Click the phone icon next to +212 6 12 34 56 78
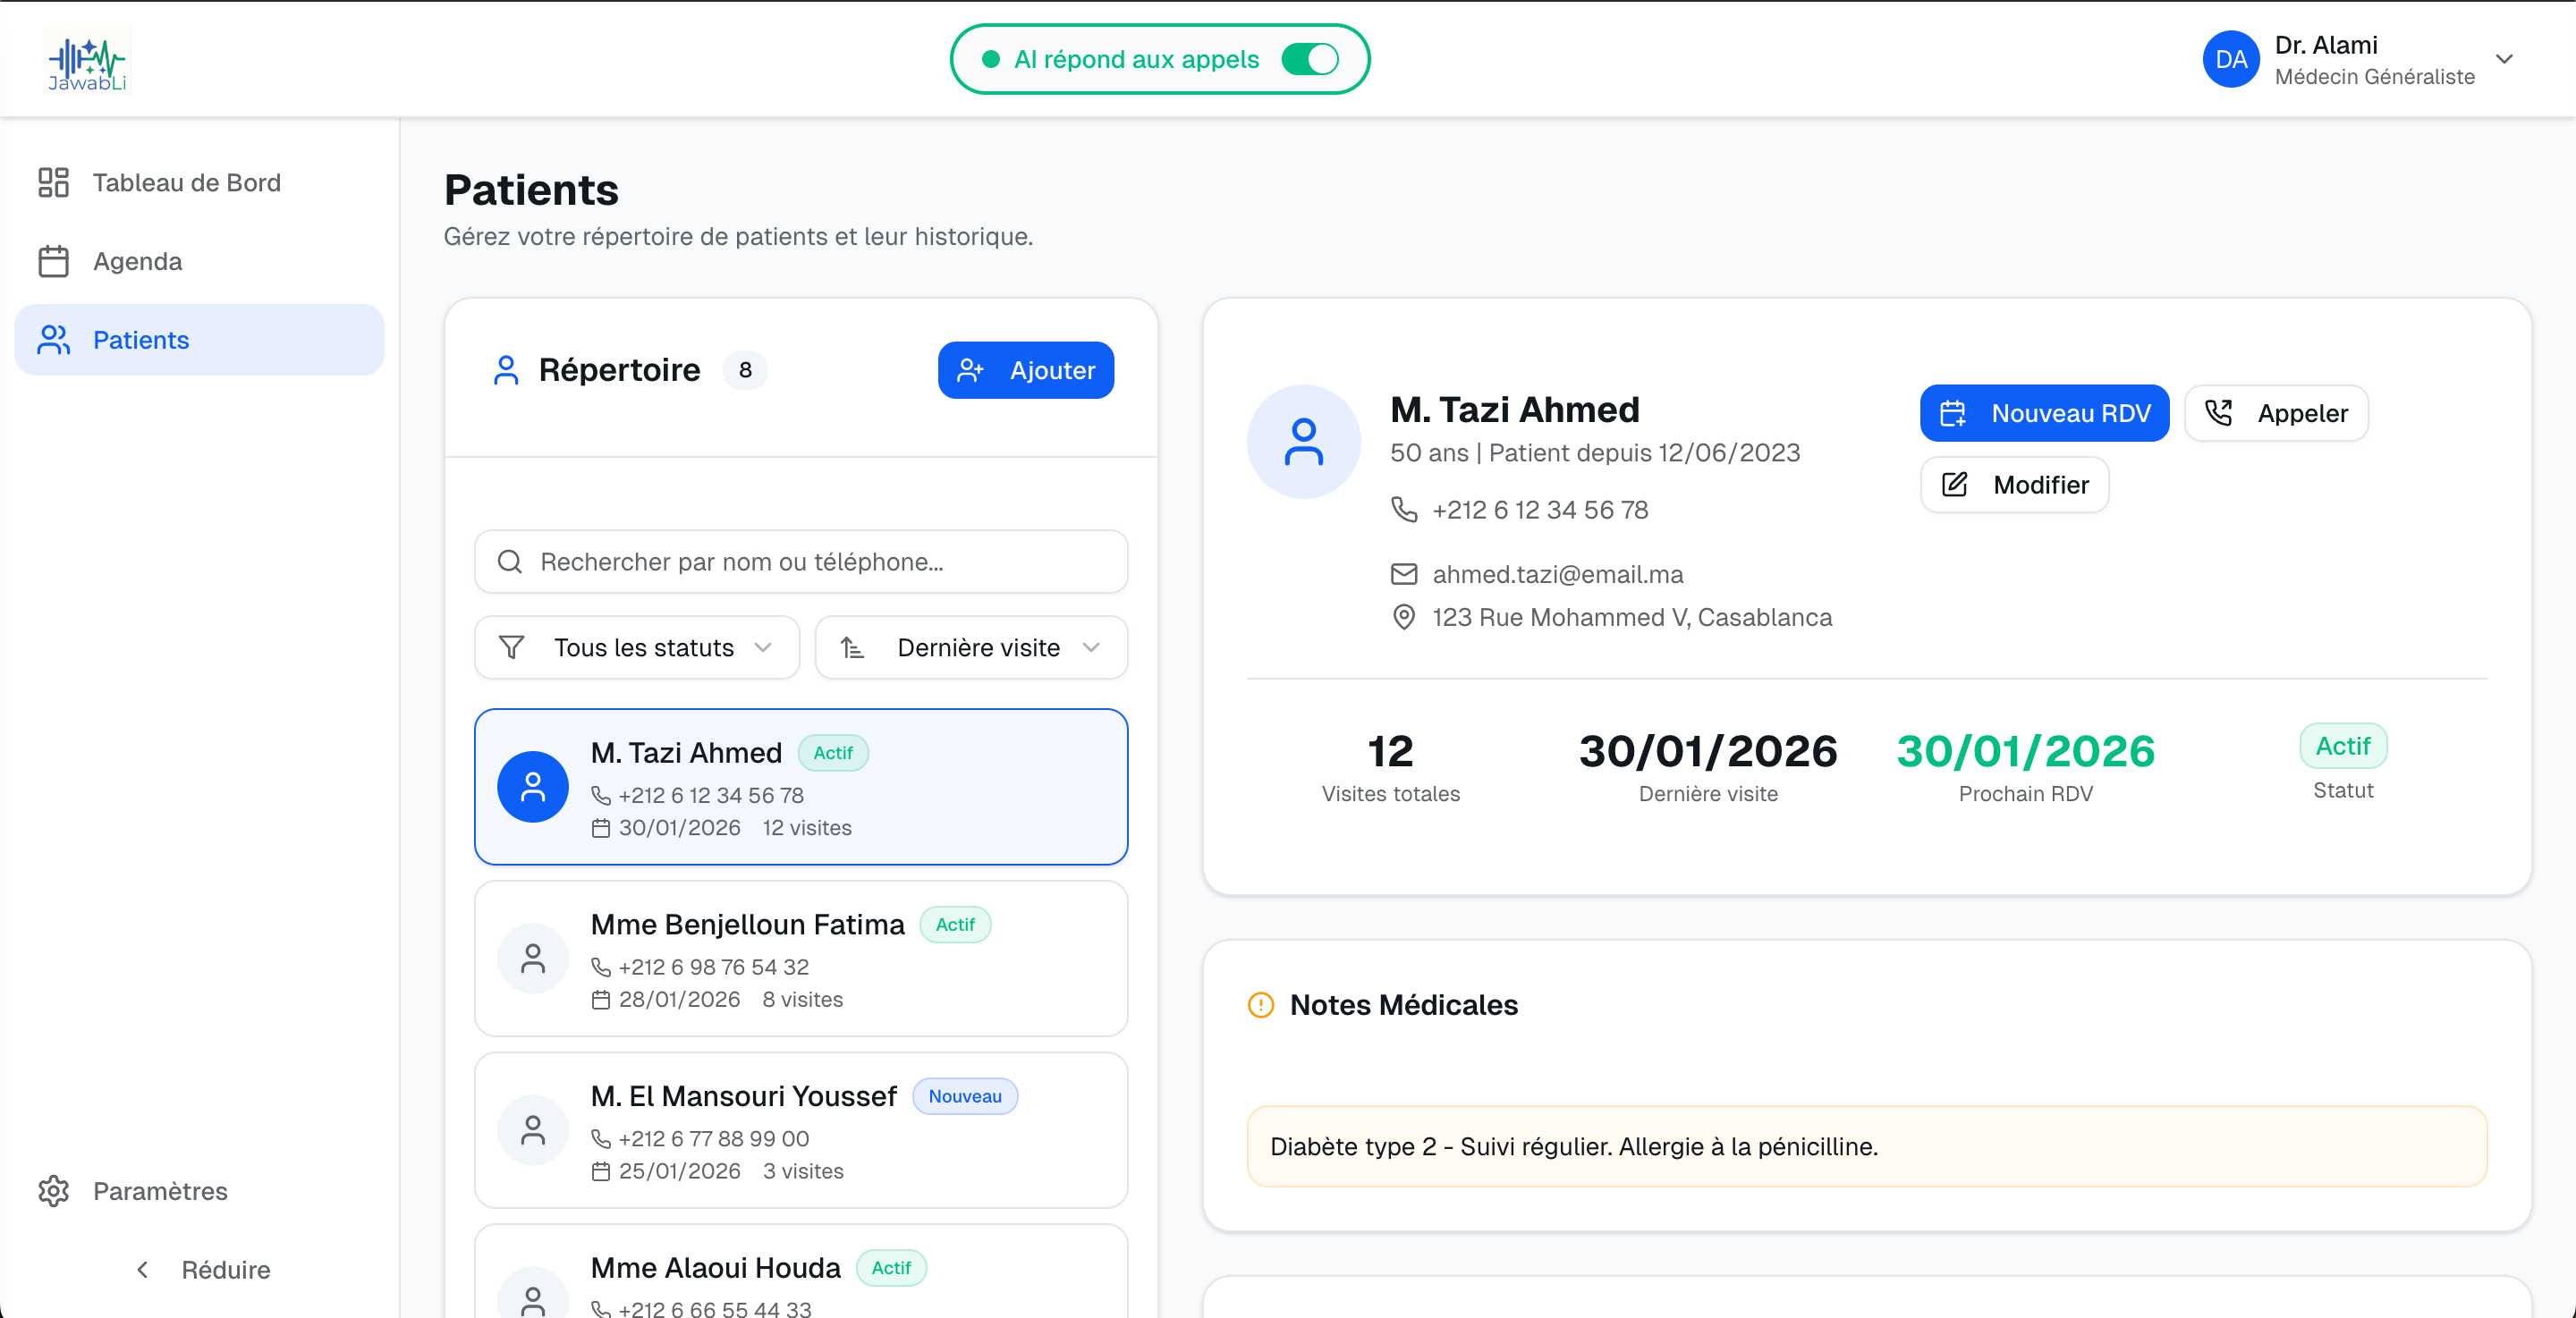The image size is (2576, 1318). 1404,510
